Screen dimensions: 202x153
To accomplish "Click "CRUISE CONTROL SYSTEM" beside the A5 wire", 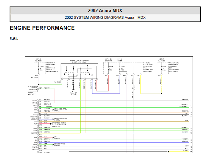I will pyautogui.click(x=60, y=110).
